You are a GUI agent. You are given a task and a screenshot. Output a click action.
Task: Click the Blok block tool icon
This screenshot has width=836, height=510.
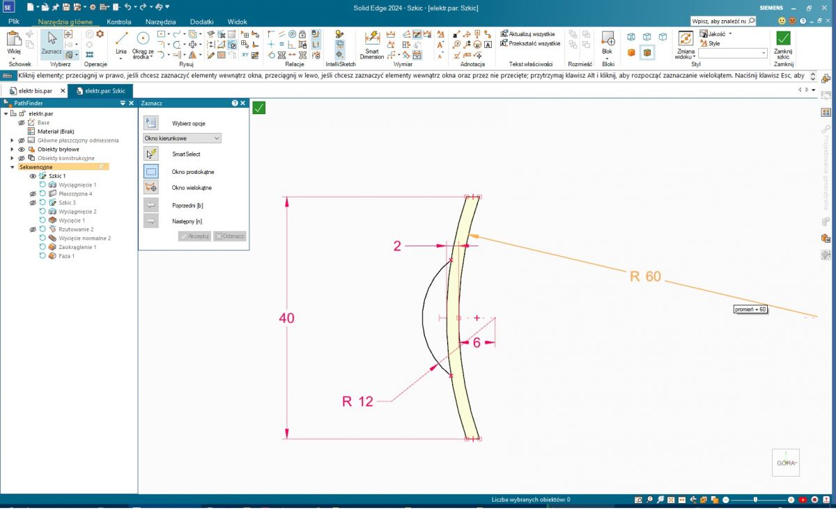(607, 38)
